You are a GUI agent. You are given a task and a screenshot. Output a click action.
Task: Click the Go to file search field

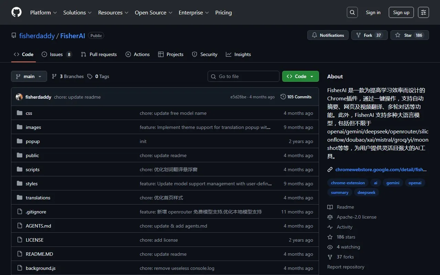[243, 76]
